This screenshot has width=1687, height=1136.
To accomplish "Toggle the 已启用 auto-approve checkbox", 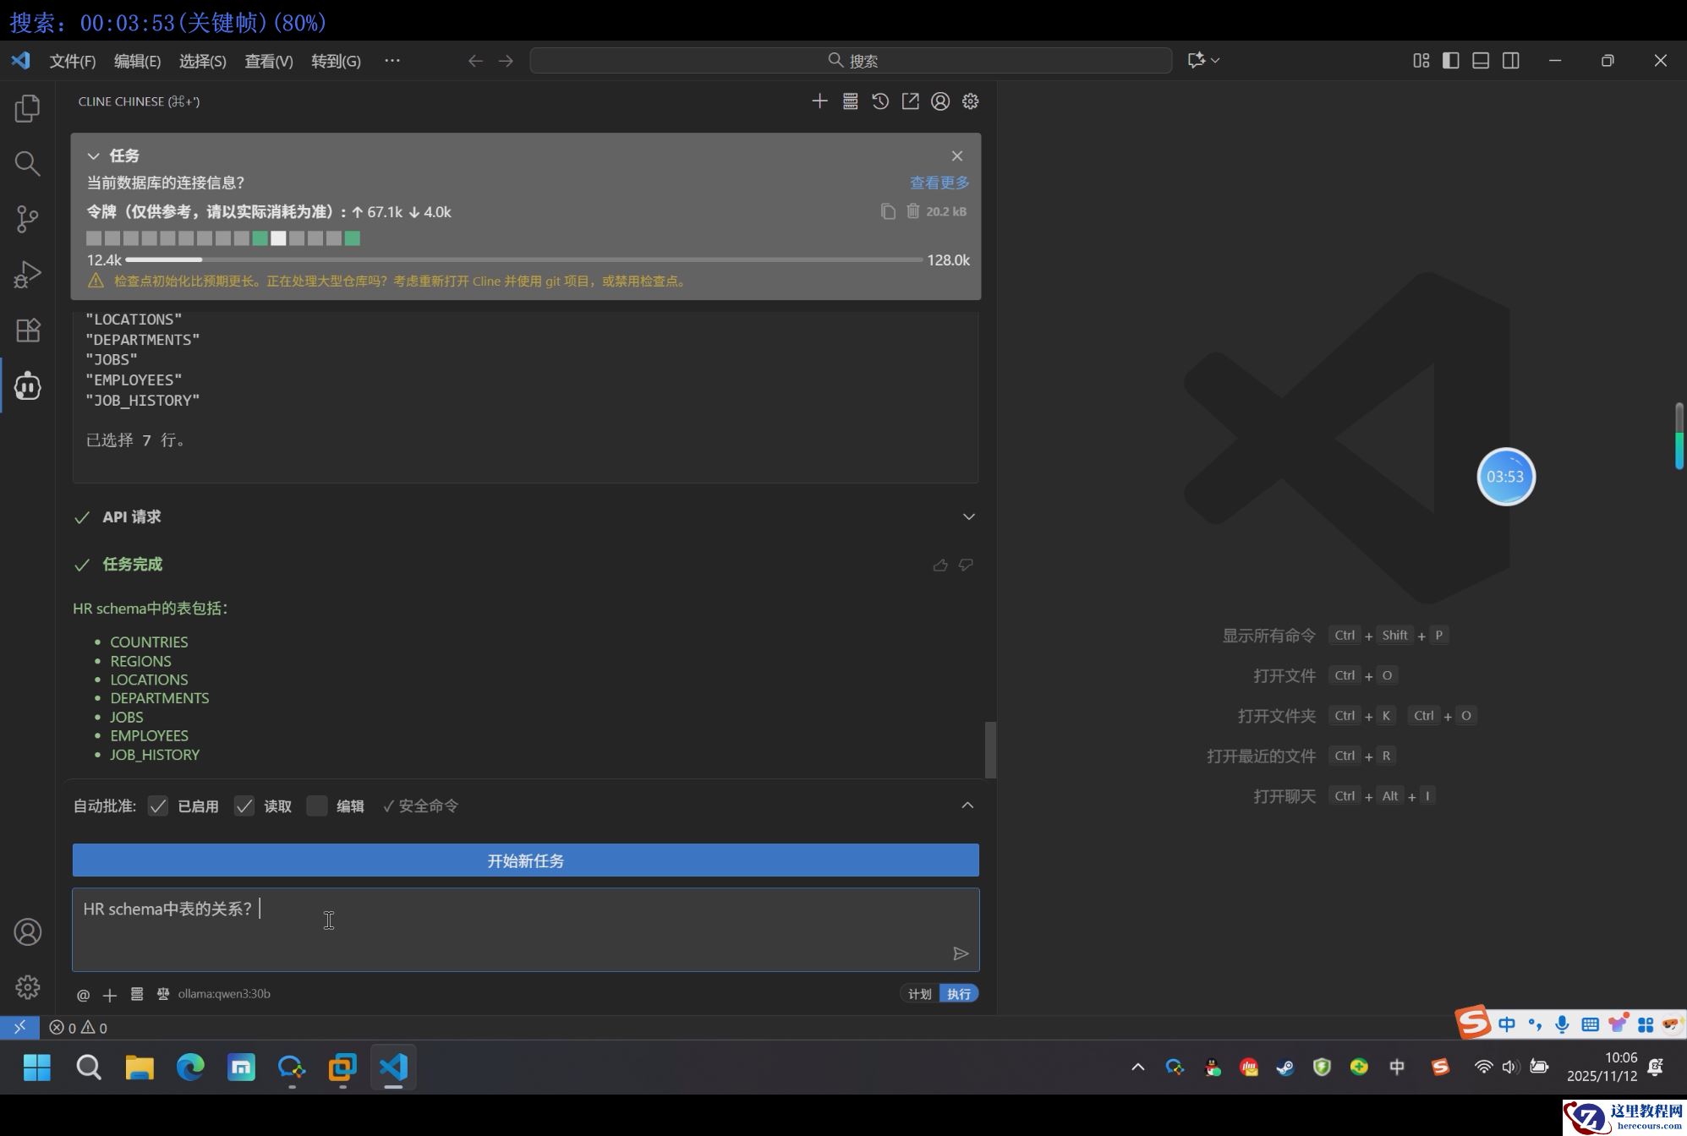I will click(158, 806).
